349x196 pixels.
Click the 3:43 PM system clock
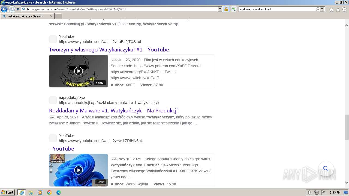tap(335, 192)
